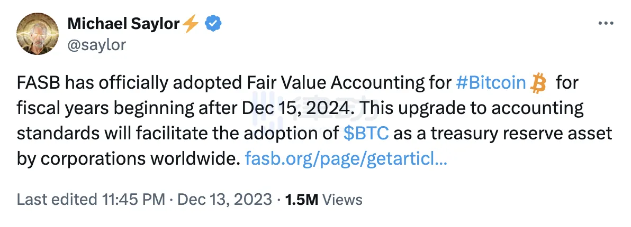The height and width of the screenshot is (227, 631).
Task: Click the 1.5M view count
Action: click(302, 200)
